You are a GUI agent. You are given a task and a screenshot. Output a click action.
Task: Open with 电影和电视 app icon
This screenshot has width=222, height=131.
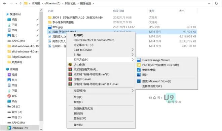tap(139, 70)
